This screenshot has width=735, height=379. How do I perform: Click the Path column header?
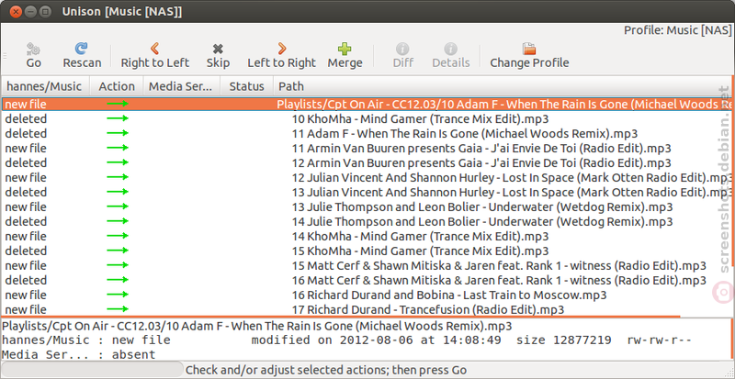(501, 86)
